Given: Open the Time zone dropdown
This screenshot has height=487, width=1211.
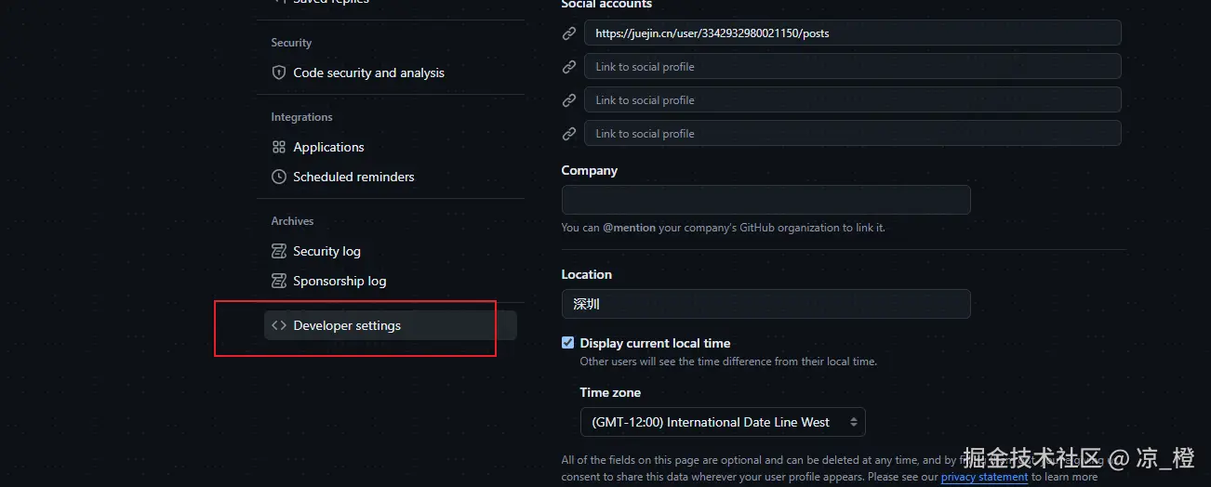Looking at the screenshot, I should [723, 422].
